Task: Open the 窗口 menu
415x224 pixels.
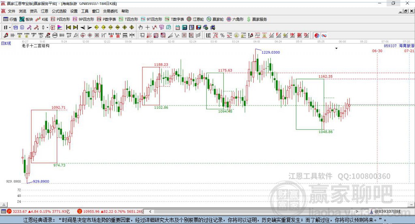Action: 96,11
